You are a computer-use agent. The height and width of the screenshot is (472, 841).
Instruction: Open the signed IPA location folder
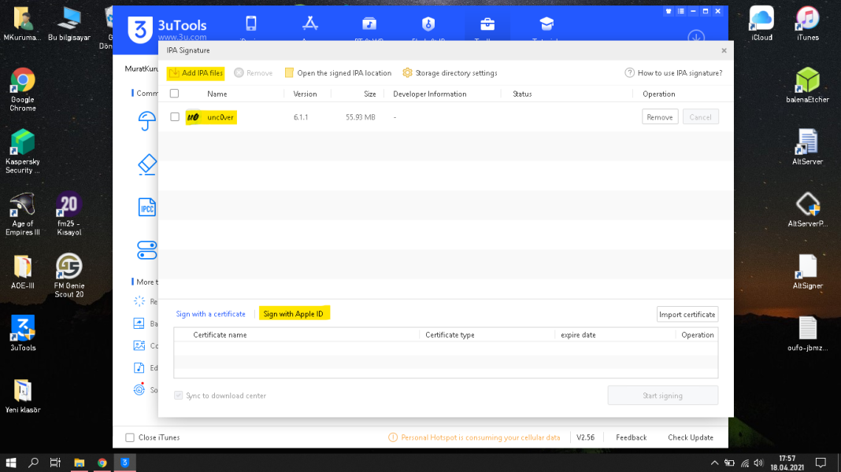point(289,73)
